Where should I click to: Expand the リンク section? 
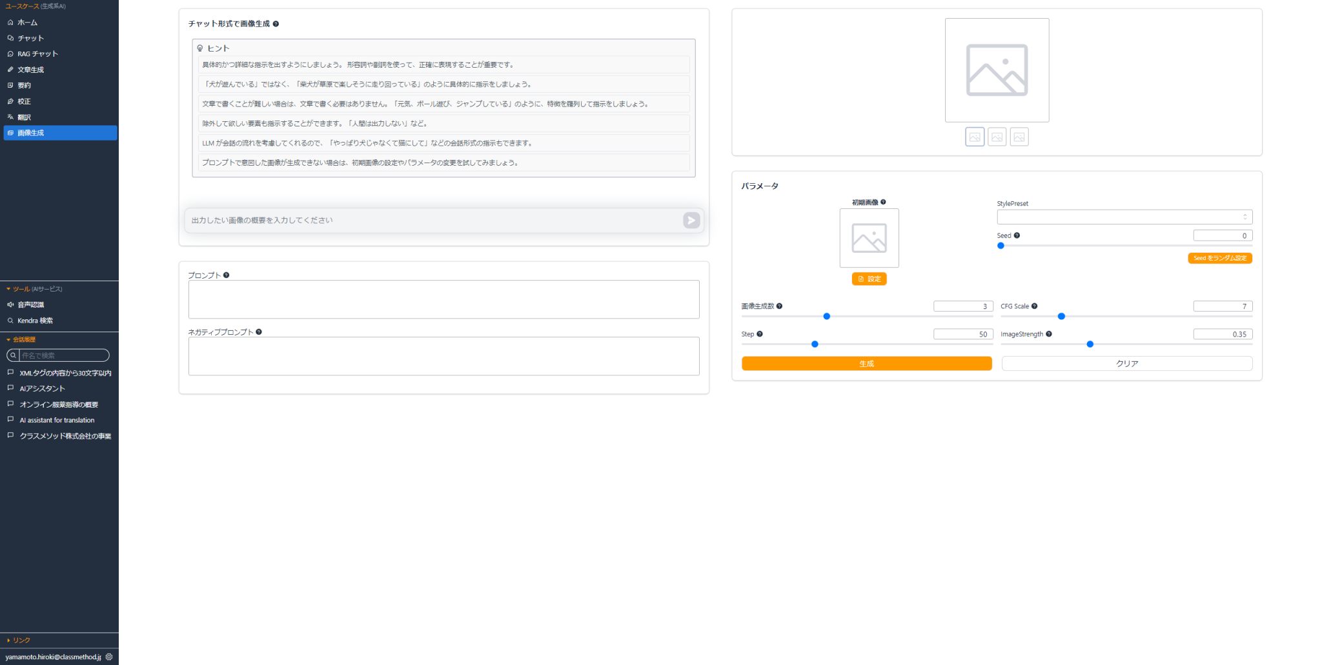coord(21,640)
